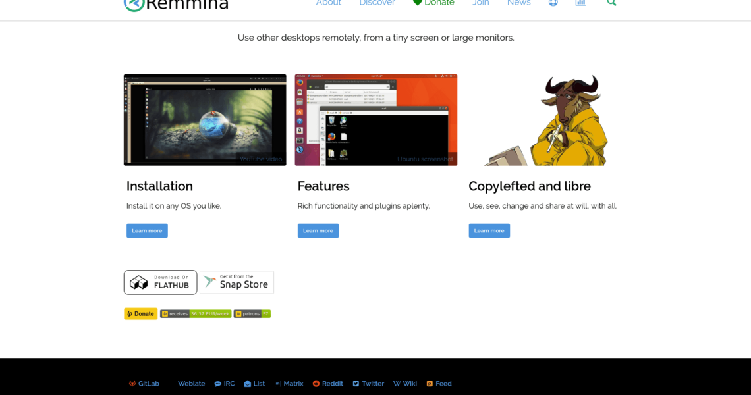
Task: Open the RSS Feed footer link
Action: coord(439,384)
